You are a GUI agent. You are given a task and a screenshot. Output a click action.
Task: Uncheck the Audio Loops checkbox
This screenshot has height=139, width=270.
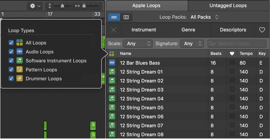11,52
